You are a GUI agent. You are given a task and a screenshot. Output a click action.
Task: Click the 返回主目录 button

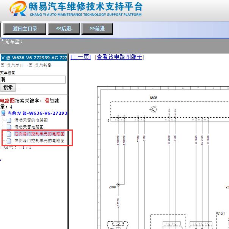coord(25,28)
